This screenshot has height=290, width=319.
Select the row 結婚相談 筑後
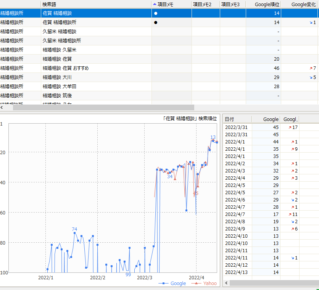coord(159,96)
